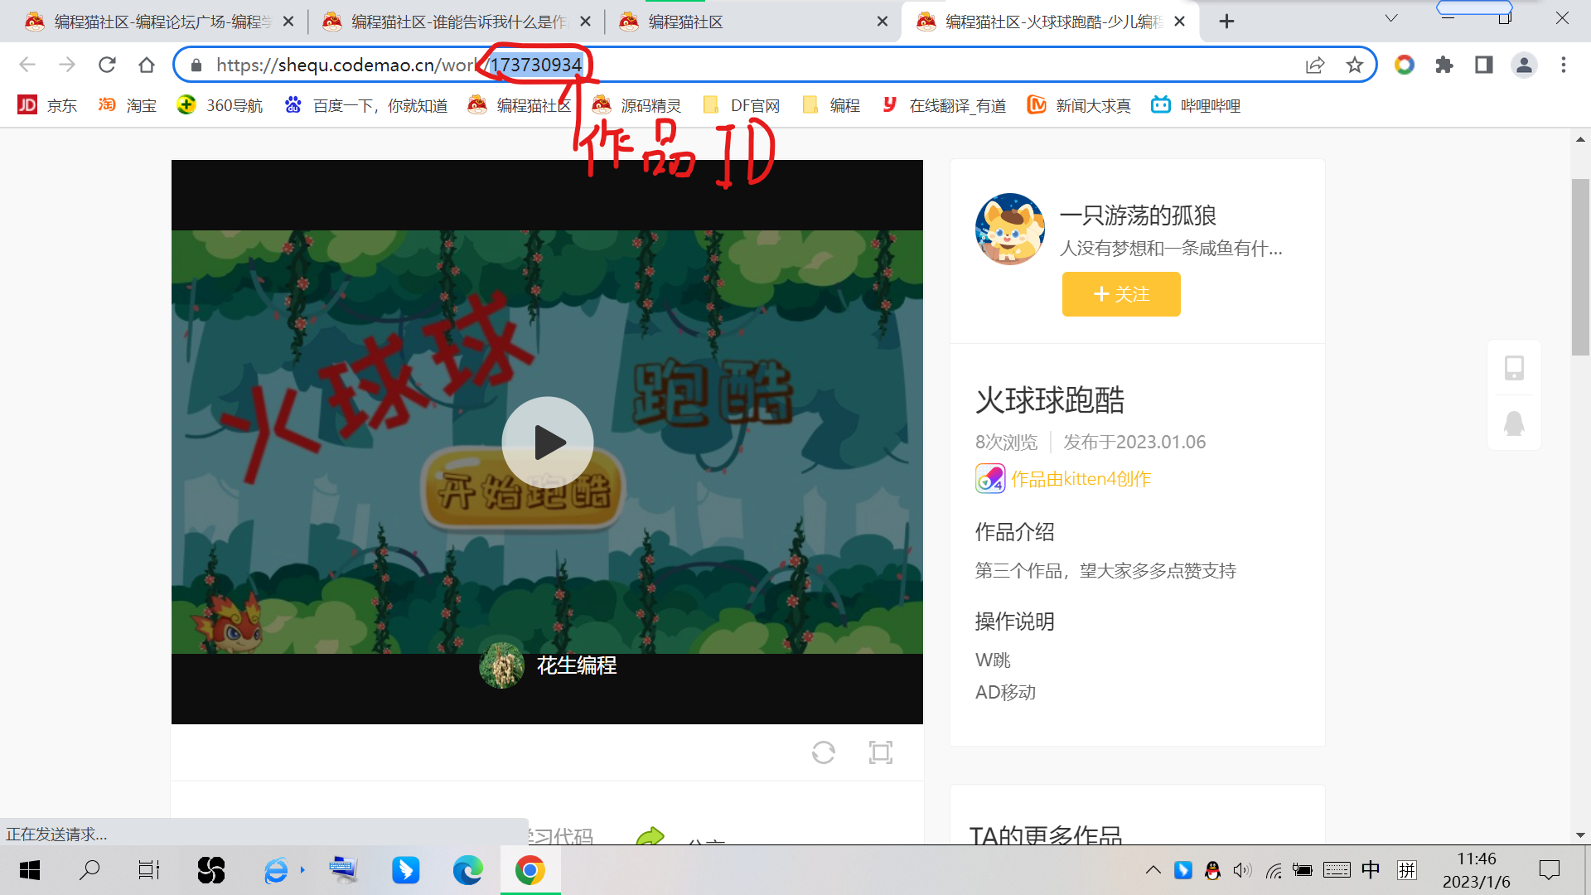Screen dimensions: 1591x895
Task: Switch input language 中 indicator
Action: [1371, 870]
